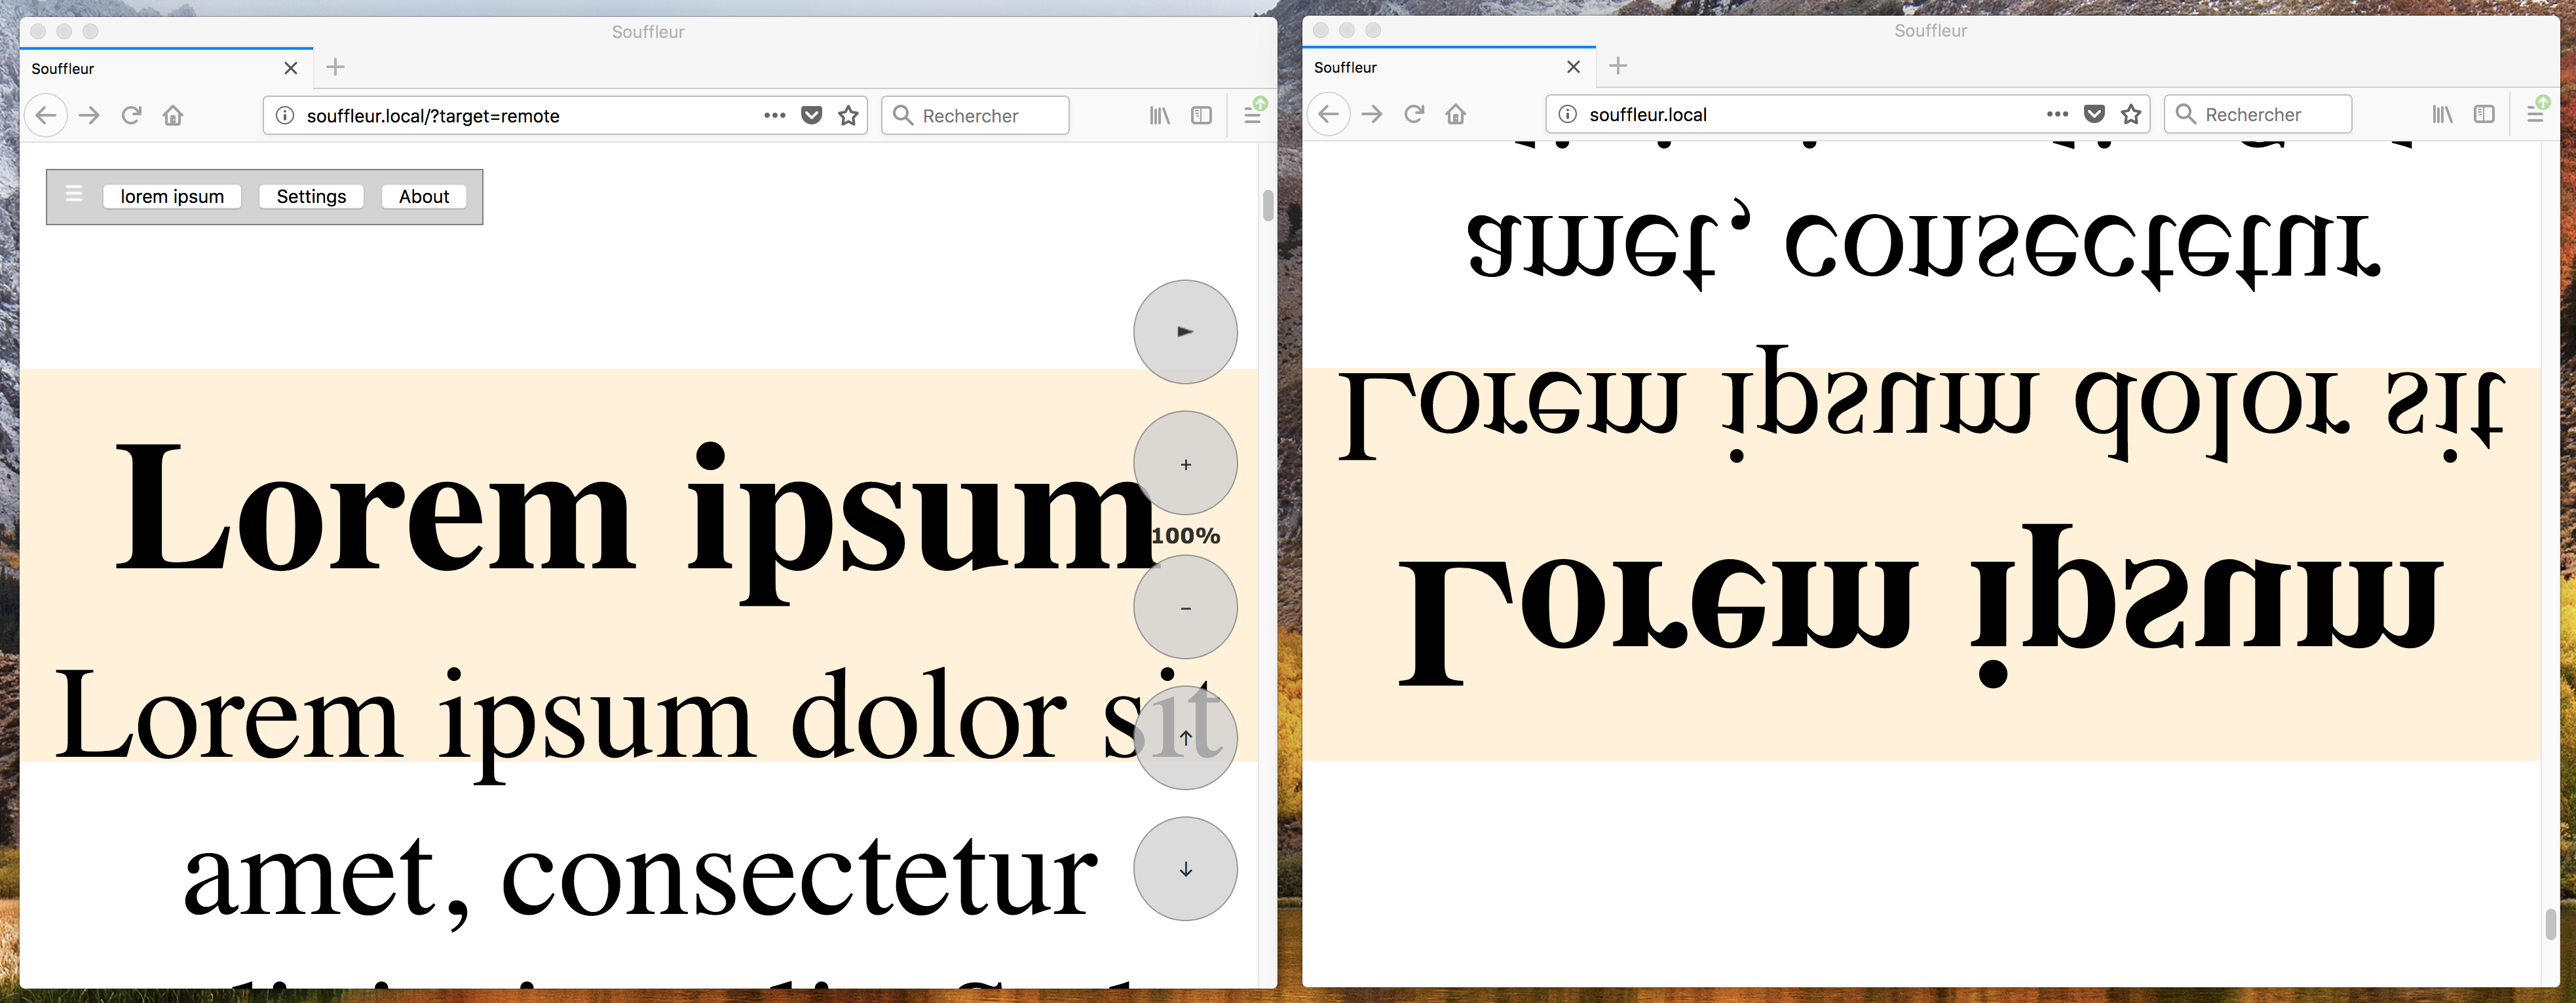This screenshot has height=1003, width=2576.
Task: Save right page to Pocket
Action: (x=2094, y=115)
